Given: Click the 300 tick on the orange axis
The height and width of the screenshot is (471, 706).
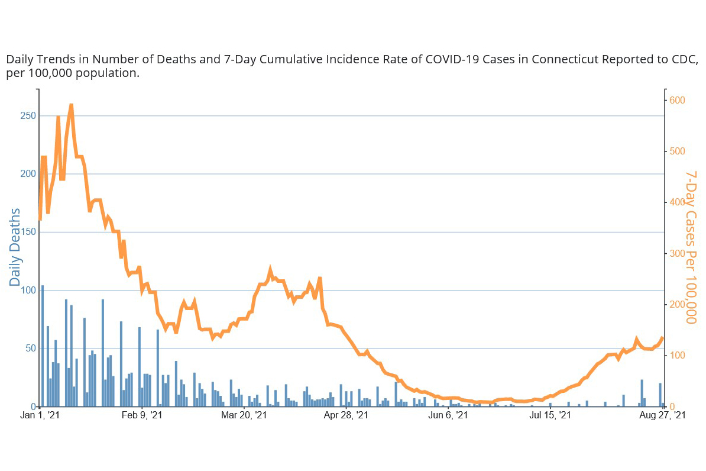Looking at the screenshot, I should [x=677, y=253].
